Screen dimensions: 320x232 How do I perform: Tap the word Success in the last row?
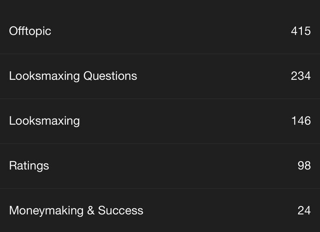pos(122,210)
